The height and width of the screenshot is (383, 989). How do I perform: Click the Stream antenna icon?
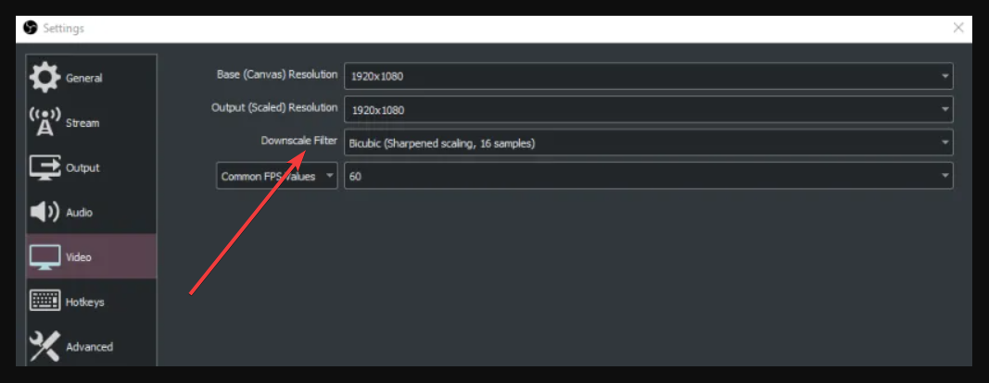click(x=44, y=122)
